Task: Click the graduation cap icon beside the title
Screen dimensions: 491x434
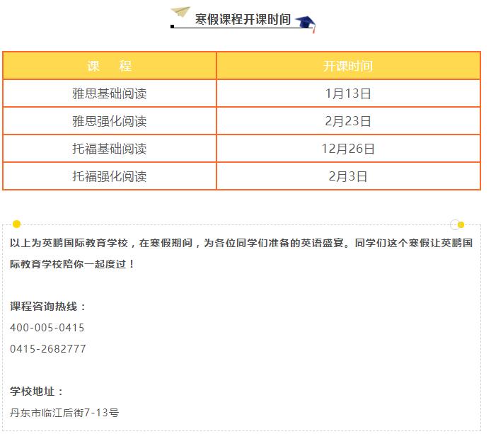Action: [306, 24]
